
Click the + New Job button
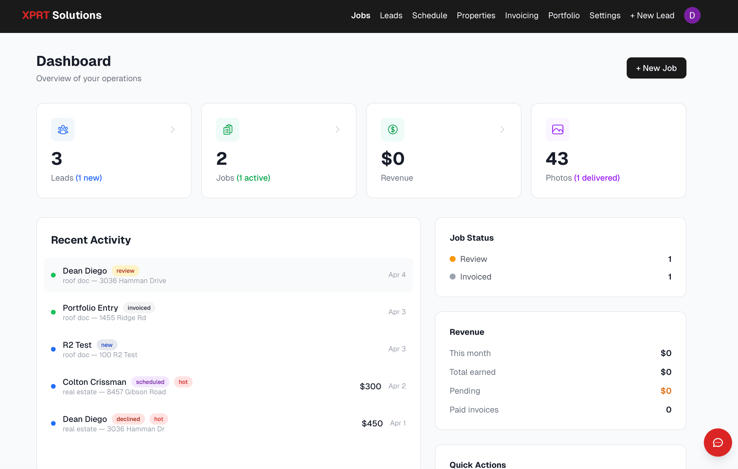(x=656, y=68)
